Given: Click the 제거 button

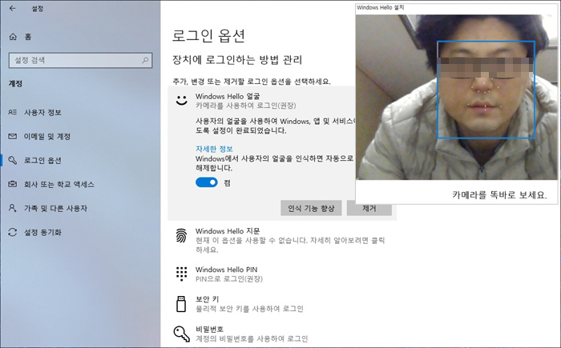Looking at the screenshot, I should coord(369,208).
